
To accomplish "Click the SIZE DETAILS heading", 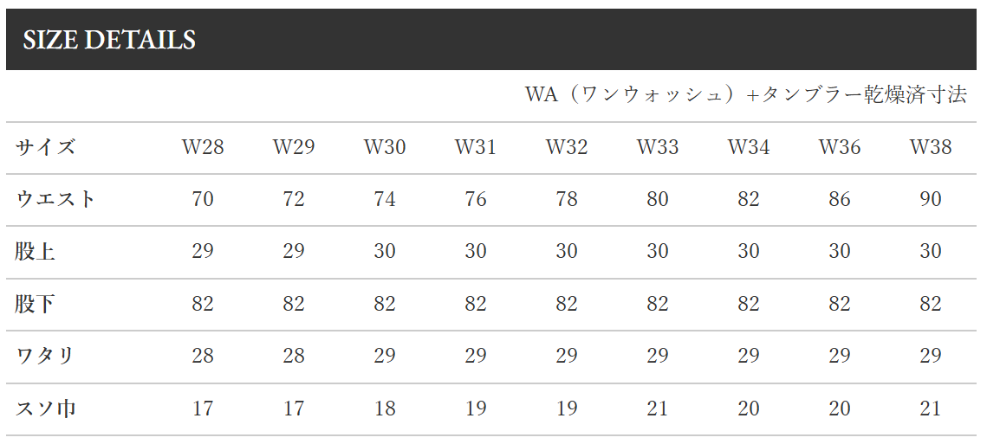I will [109, 40].
